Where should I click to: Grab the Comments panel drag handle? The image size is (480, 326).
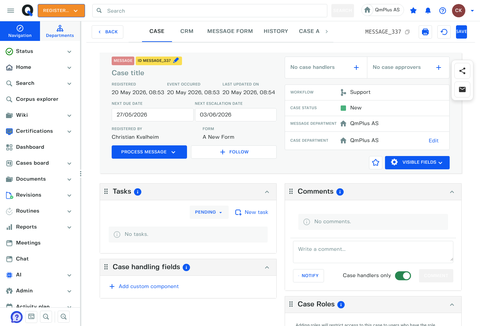pos(291,192)
